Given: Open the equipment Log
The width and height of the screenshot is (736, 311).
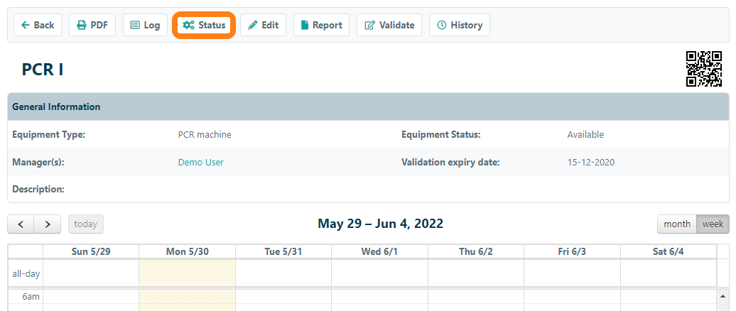Looking at the screenshot, I should [145, 25].
